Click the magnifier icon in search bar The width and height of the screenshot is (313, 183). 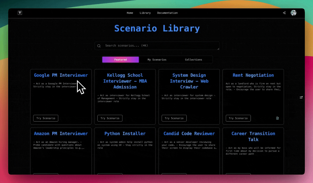[x=99, y=46]
